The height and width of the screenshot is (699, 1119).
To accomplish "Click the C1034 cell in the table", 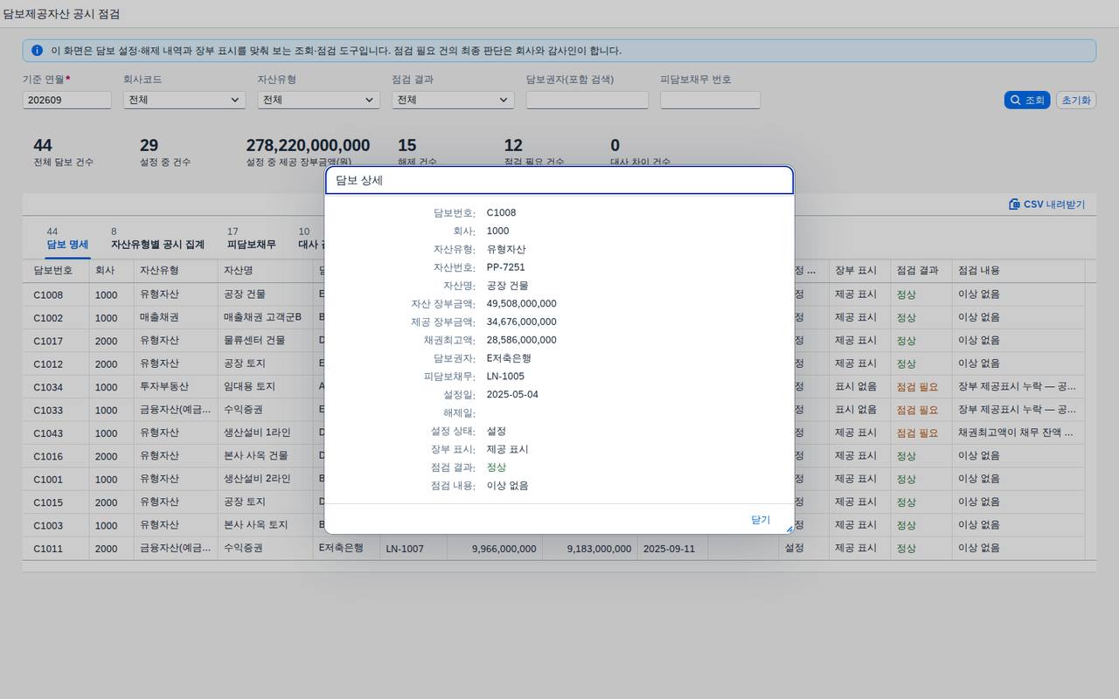I will tap(49, 387).
